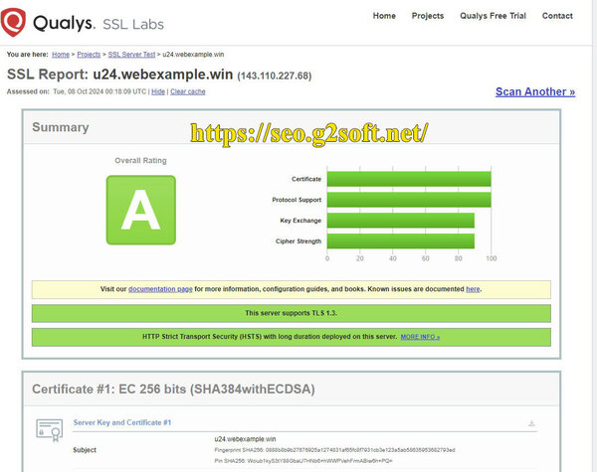Click the IP address 143.110.227.68 text
The height and width of the screenshot is (472, 597).
click(x=275, y=77)
